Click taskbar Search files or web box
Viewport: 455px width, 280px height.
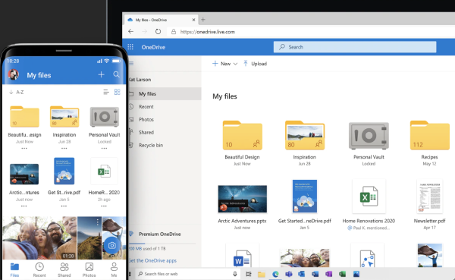pos(187,274)
